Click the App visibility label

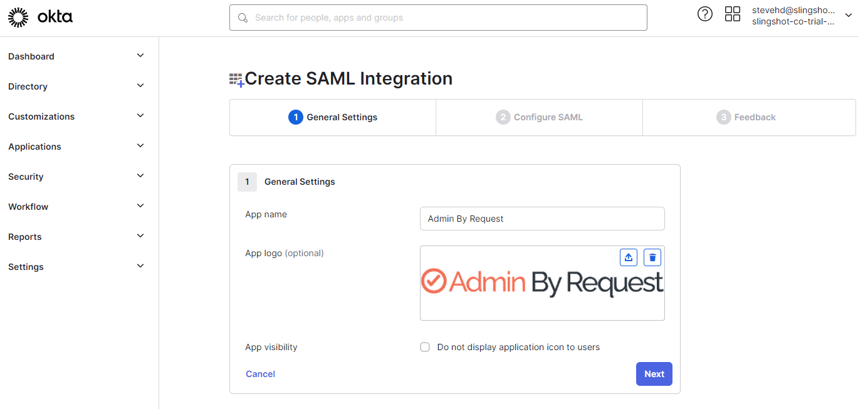tap(271, 347)
